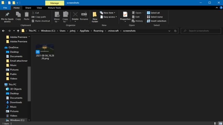
Task: Click the Rename icon in ribbon
Action: tap(84, 15)
